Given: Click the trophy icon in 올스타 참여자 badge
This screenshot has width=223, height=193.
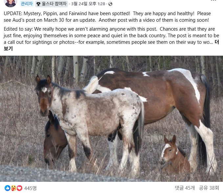Looking at the screenshot, I should point(38,4).
